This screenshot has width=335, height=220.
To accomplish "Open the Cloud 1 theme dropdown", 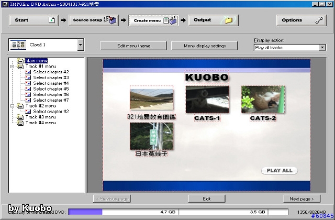I will [80, 45].
